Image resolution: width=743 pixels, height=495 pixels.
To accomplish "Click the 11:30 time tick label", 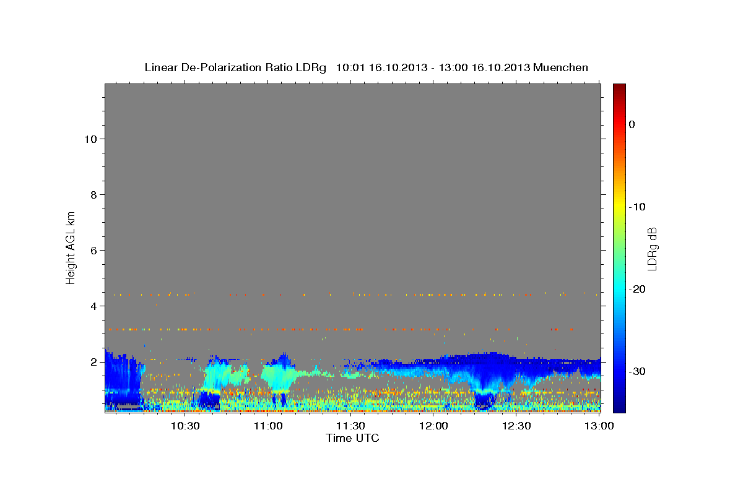I will click(x=351, y=426).
